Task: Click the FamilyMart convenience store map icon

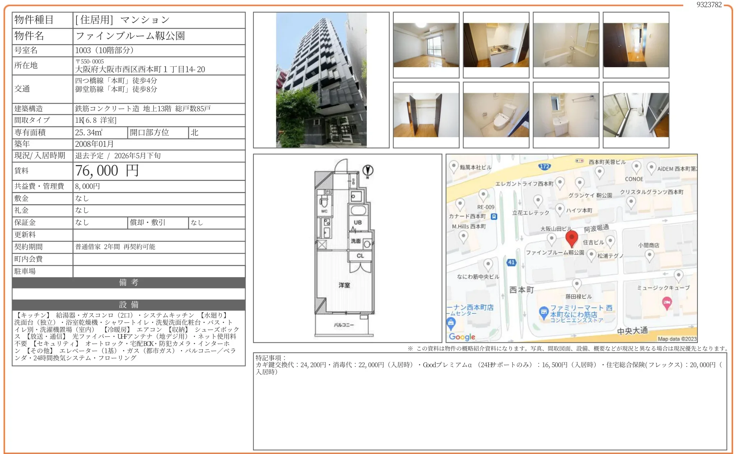Action: 544,313
